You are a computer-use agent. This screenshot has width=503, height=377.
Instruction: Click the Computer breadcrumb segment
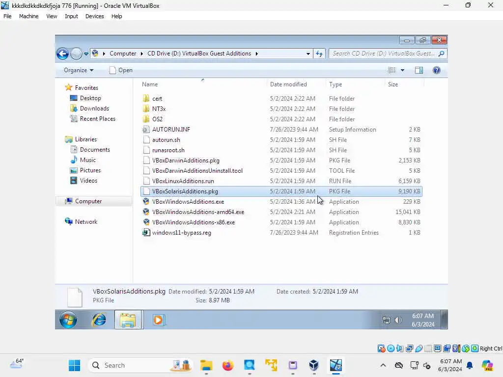[x=123, y=54]
